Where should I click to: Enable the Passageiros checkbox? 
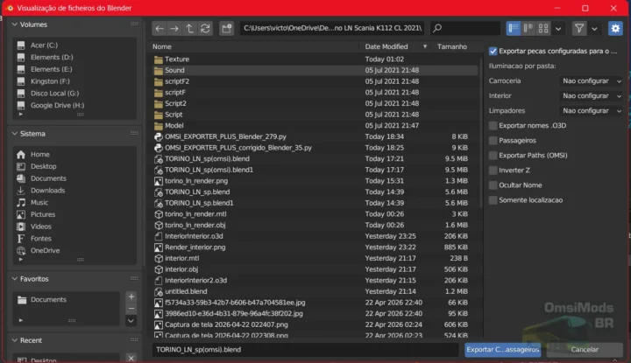(493, 140)
